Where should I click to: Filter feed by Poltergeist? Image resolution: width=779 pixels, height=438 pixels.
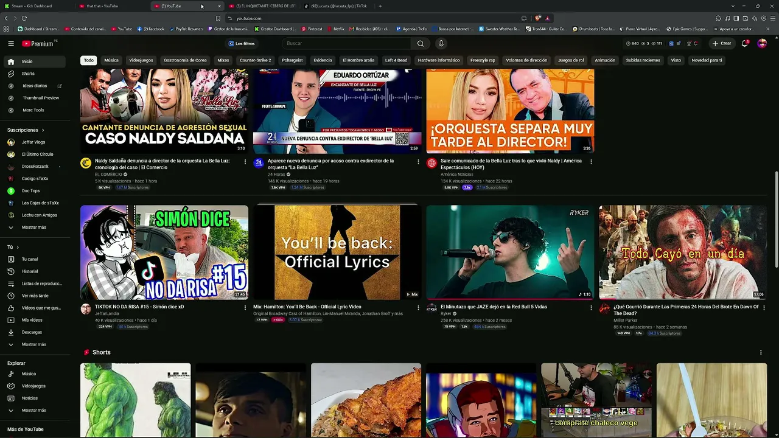point(292,60)
